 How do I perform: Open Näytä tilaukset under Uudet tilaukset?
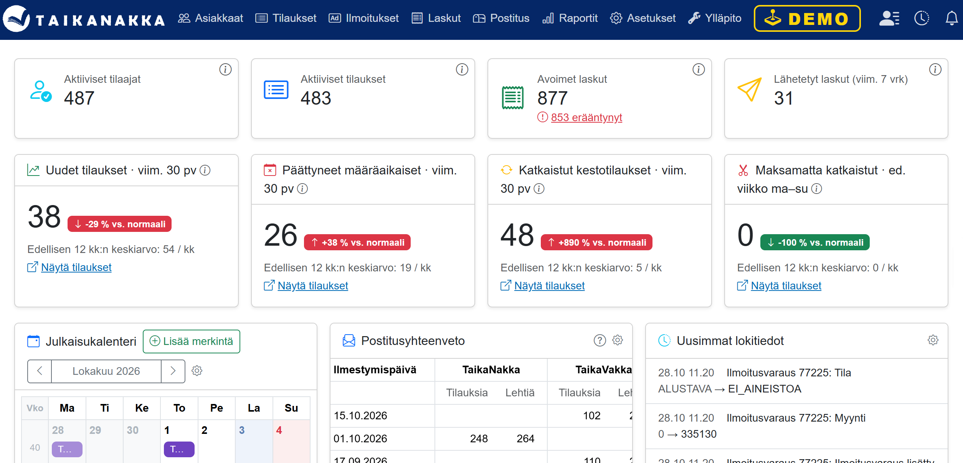click(76, 267)
